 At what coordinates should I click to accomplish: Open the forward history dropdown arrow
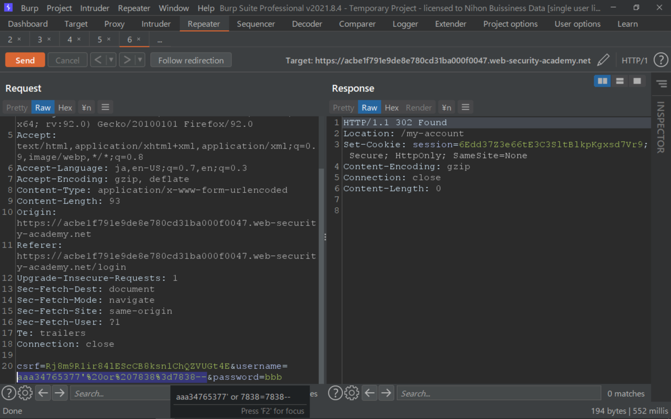point(140,60)
